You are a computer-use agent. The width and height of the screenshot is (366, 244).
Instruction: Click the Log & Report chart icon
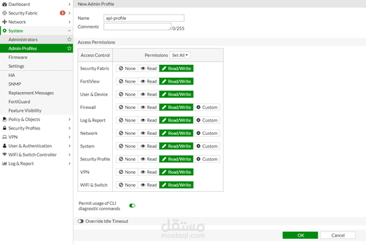[x=5, y=163]
